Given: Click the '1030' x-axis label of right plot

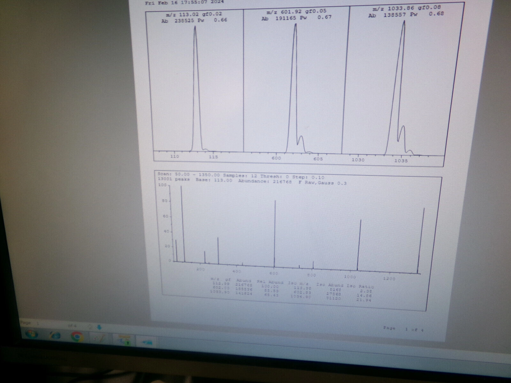Looking at the screenshot, I should point(358,160).
